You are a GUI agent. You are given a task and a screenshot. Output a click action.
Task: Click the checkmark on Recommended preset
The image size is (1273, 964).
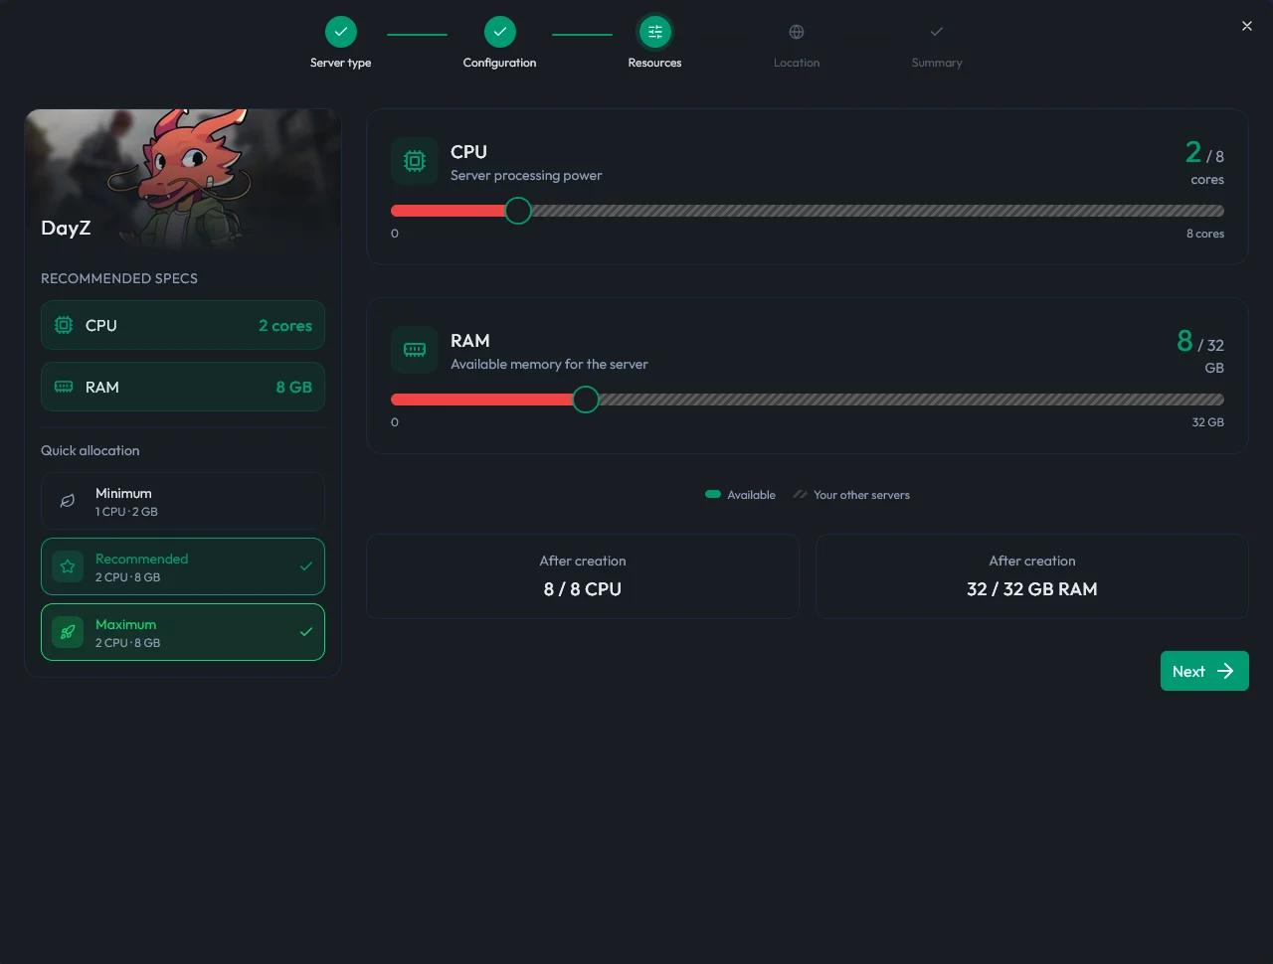(306, 566)
